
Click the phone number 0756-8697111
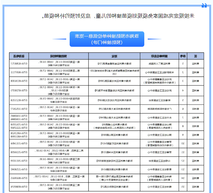pos(19,72)
